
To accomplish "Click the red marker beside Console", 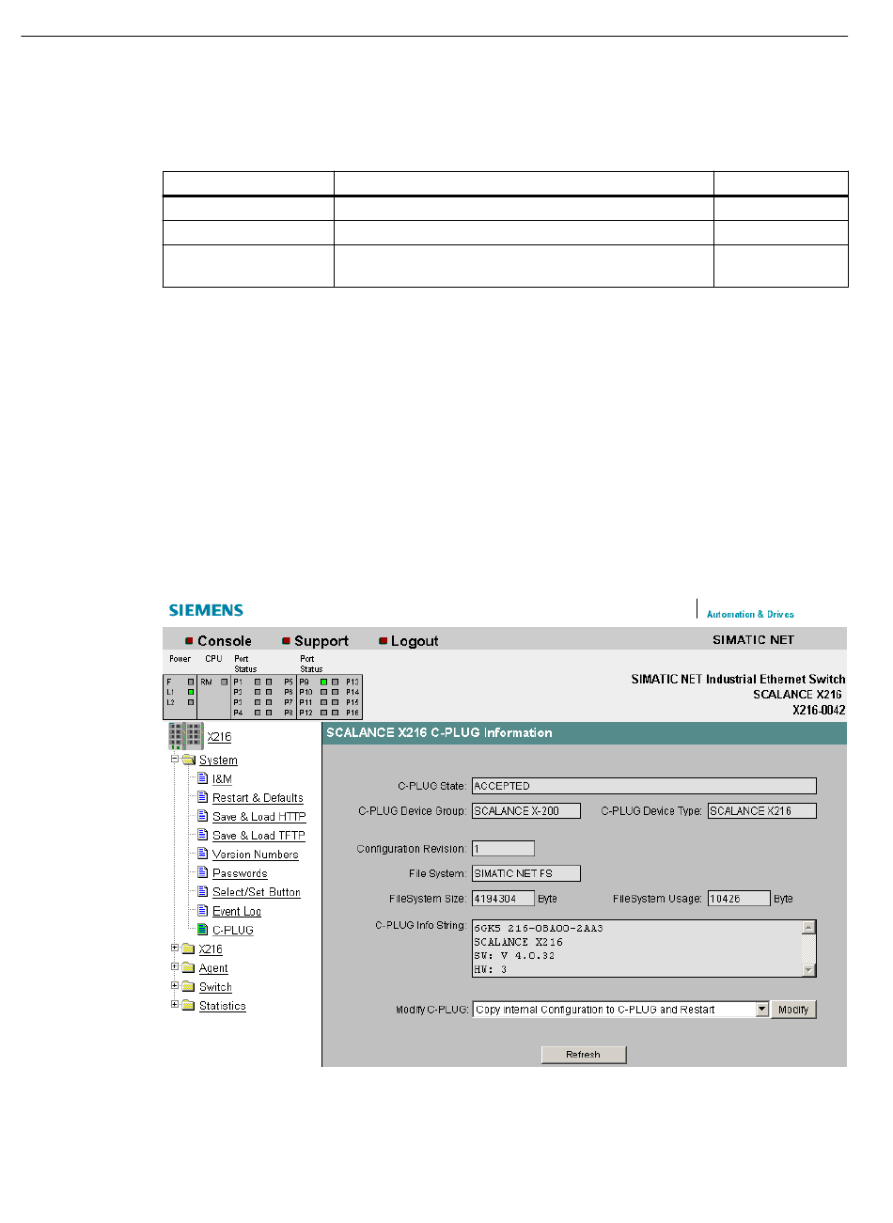I will click(x=189, y=641).
